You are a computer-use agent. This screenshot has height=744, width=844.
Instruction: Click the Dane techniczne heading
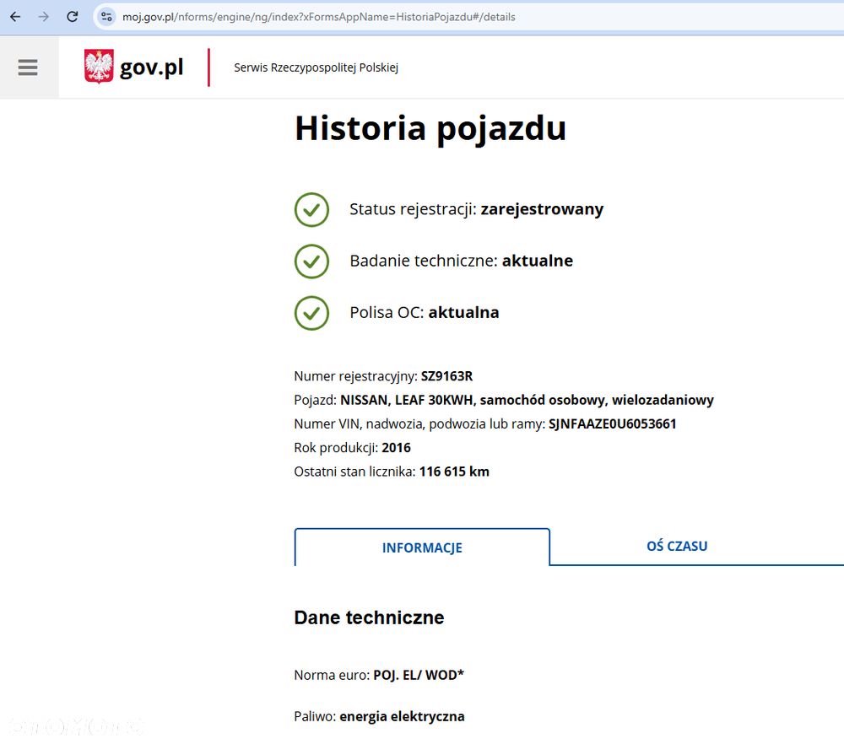pos(370,617)
